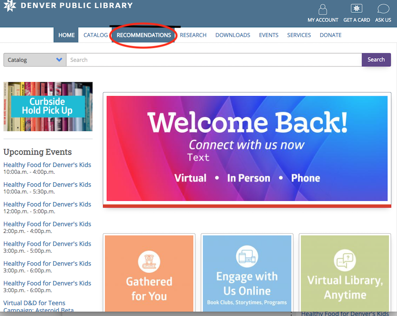Open Healthy Food event at 10:00a.m. - 4:00p.m.

47,165
